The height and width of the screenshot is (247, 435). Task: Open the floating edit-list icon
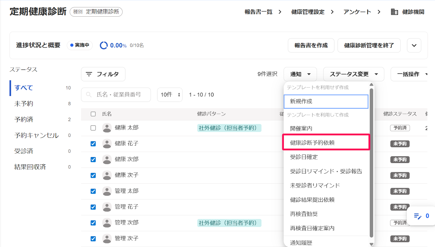pyautogui.click(x=418, y=216)
